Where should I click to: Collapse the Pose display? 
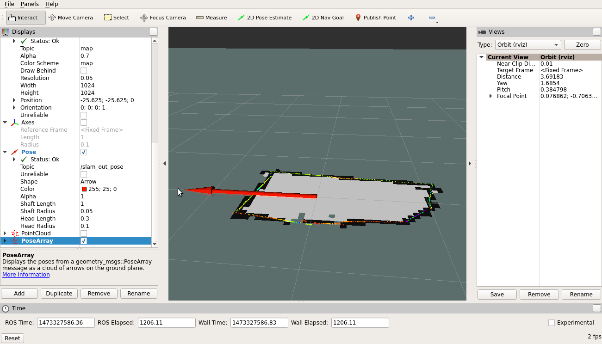tap(5, 152)
